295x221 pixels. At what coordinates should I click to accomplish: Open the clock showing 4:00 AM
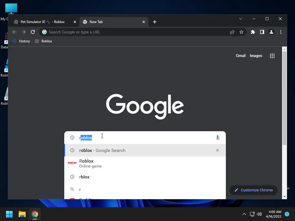[x=273, y=214]
